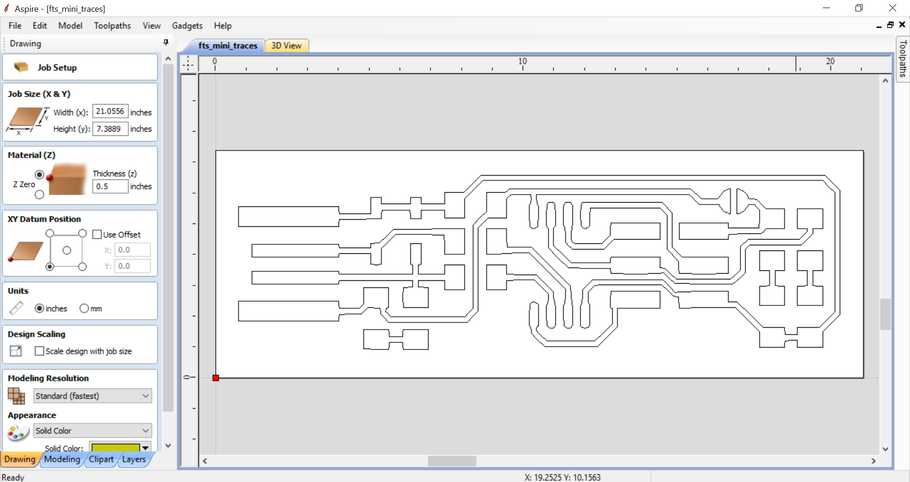
Task: Click the canvas vertical scrollbar thumb
Action: coord(885,314)
